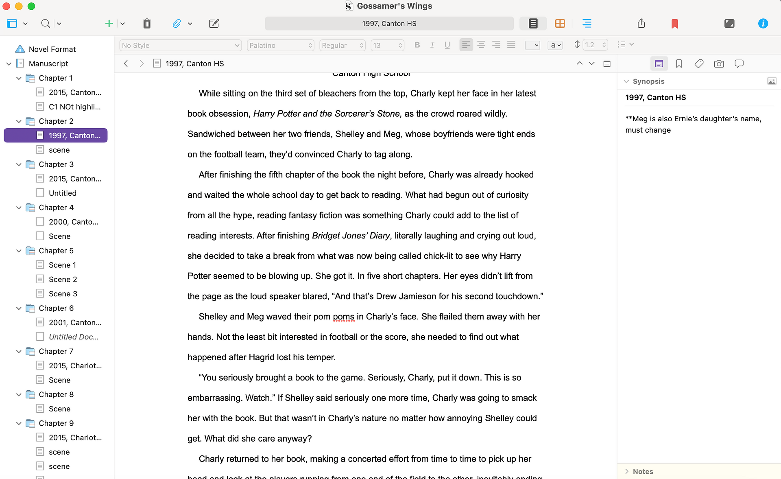Open the Compose quick edit icon
Image resolution: width=781 pixels, height=479 pixels.
214,24
